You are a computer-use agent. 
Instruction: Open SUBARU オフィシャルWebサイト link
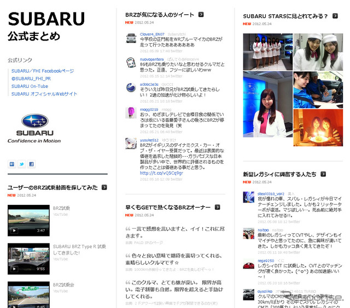44,94
